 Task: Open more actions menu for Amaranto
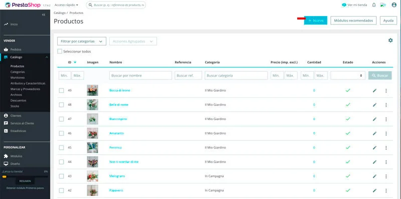(x=386, y=133)
